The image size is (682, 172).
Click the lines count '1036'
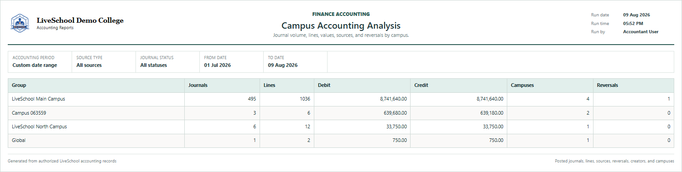(305, 99)
